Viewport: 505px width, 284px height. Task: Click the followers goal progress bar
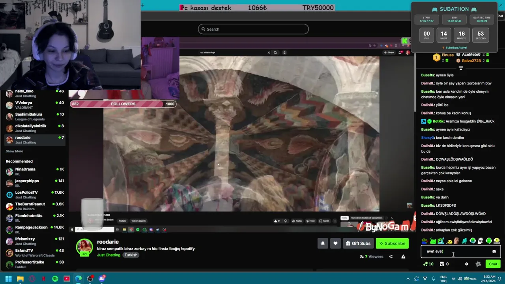[123, 104]
